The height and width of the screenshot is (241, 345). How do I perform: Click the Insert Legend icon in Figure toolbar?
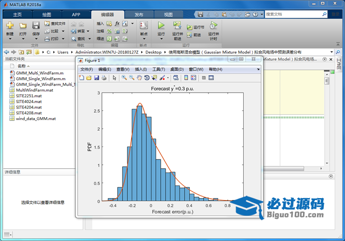(x=193, y=78)
